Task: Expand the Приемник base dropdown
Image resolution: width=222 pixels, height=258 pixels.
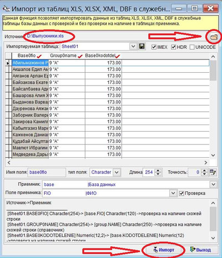Action: [x=213, y=185]
